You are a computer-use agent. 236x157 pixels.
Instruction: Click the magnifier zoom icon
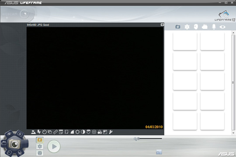click(135, 139)
